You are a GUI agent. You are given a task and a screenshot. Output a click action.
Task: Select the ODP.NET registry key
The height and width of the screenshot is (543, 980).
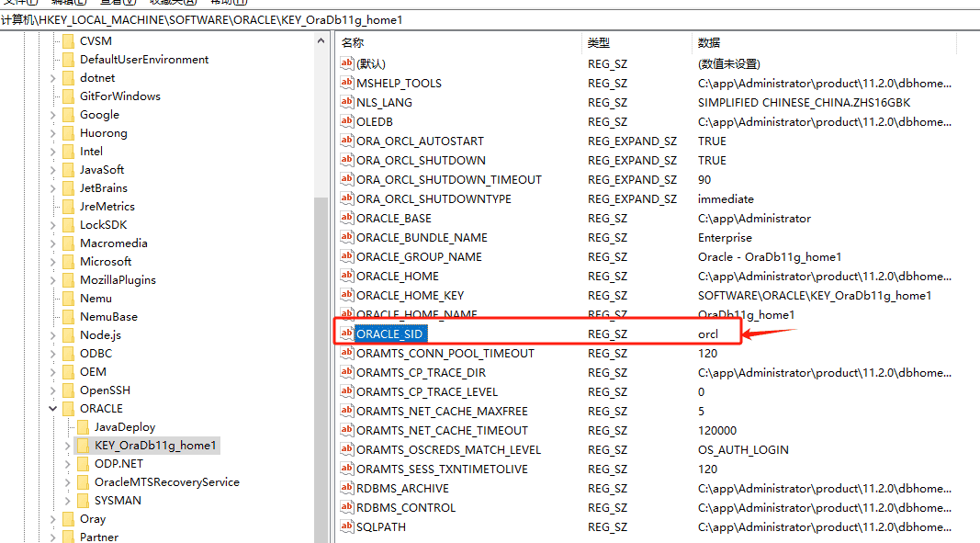[119, 463]
